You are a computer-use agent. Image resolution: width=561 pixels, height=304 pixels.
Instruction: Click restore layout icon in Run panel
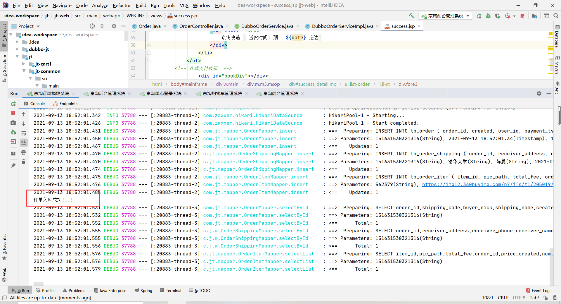(x=13, y=153)
